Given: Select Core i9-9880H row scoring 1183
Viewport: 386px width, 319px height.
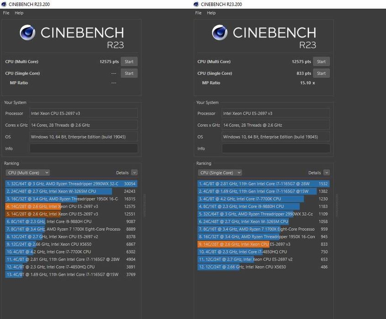Looking at the screenshot, I should 264,206.
